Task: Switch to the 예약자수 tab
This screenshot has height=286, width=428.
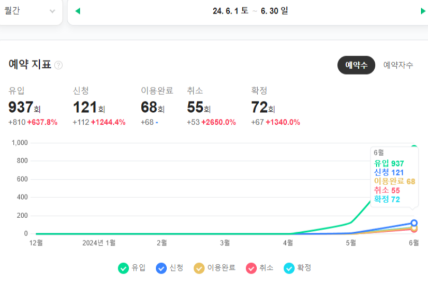Action: click(x=398, y=65)
